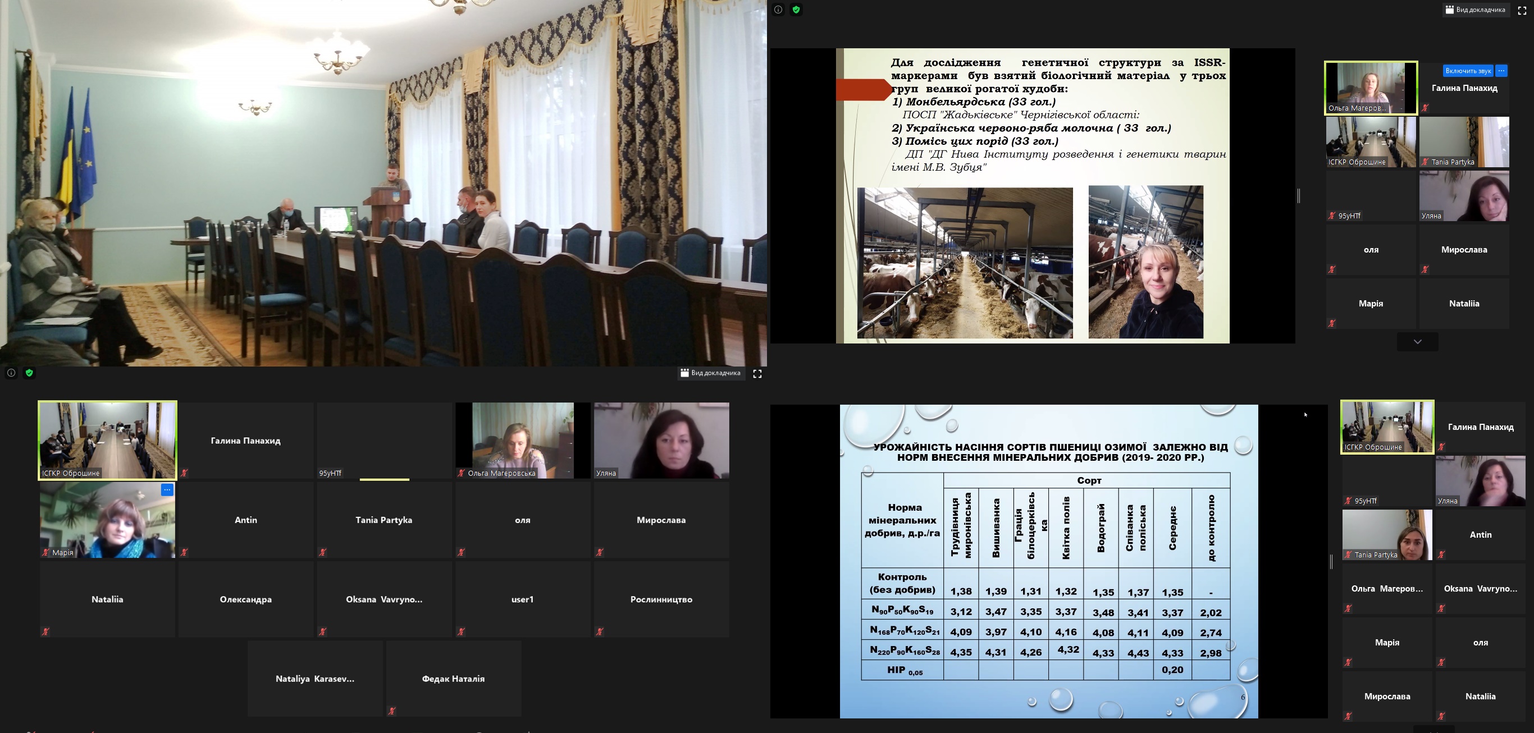Click Ольга Магеровська gallery video tile
The width and height of the screenshot is (1534, 733).
(x=522, y=441)
